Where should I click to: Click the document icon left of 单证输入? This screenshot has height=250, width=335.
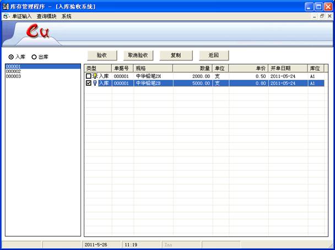tap(5, 16)
